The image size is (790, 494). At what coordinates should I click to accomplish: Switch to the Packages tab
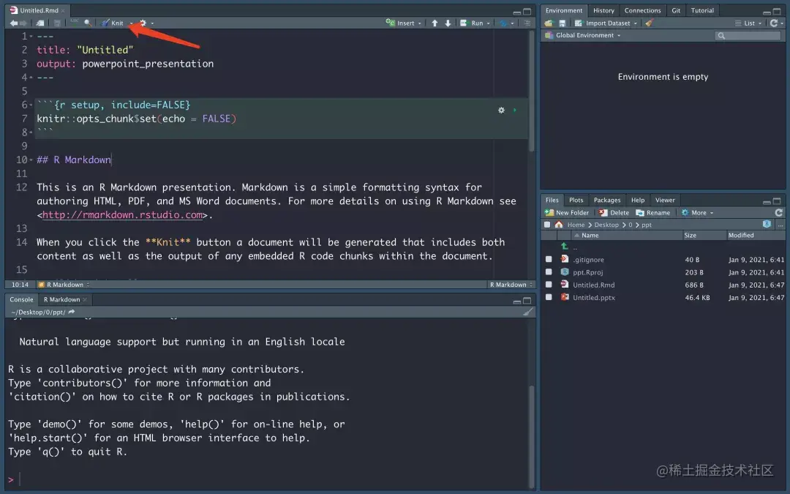(x=607, y=200)
